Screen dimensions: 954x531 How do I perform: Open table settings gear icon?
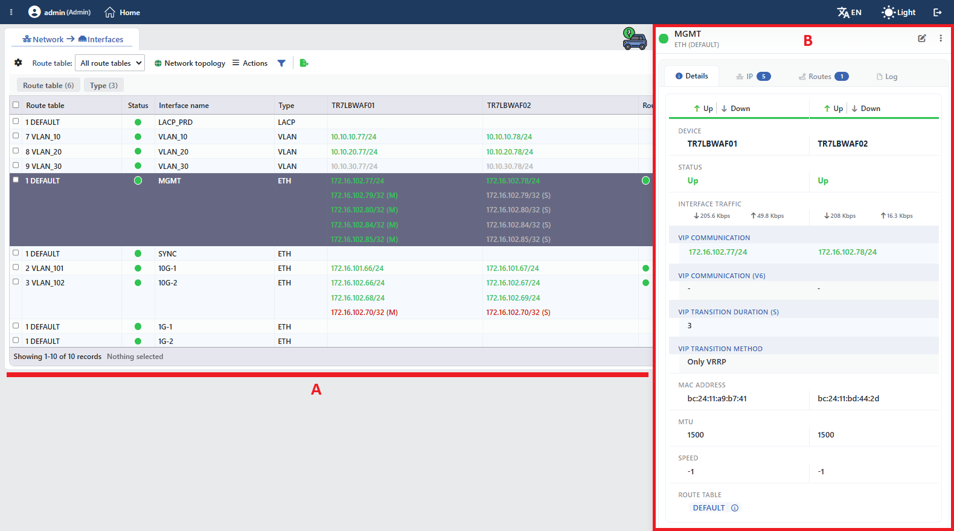point(18,63)
